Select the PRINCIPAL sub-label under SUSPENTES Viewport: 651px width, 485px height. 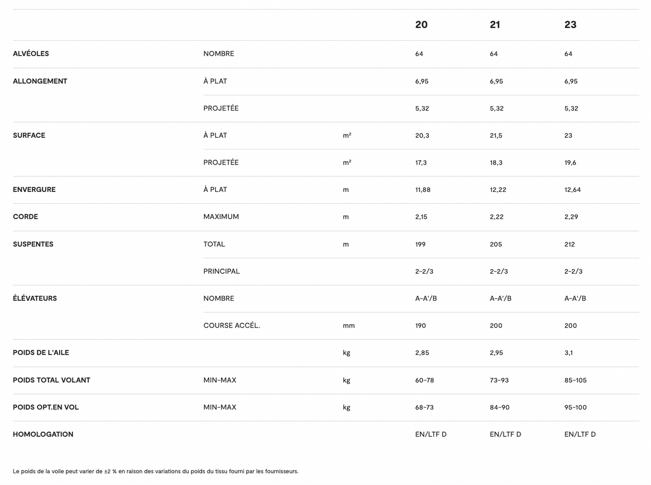221,271
